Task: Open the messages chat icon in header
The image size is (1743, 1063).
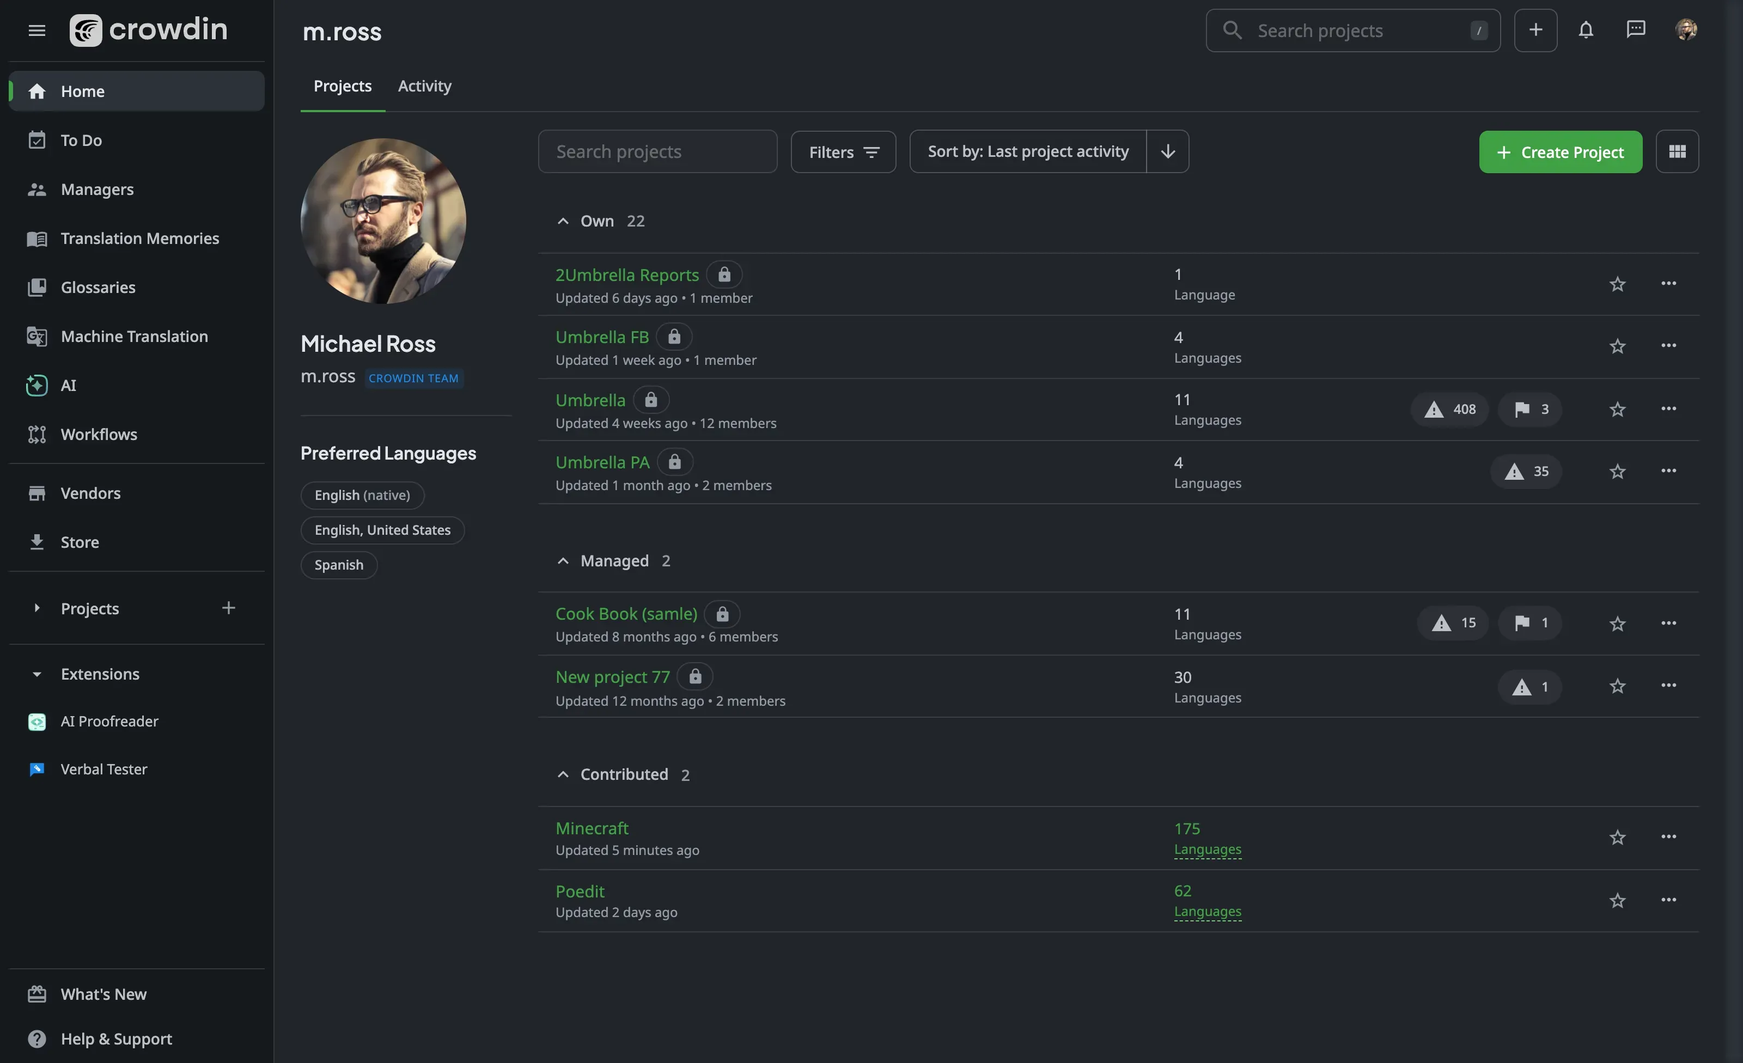Action: click(1636, 30)
